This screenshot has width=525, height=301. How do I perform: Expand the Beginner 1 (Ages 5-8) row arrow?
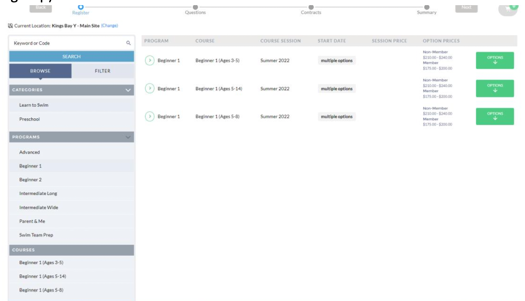(x=149, y=117)
